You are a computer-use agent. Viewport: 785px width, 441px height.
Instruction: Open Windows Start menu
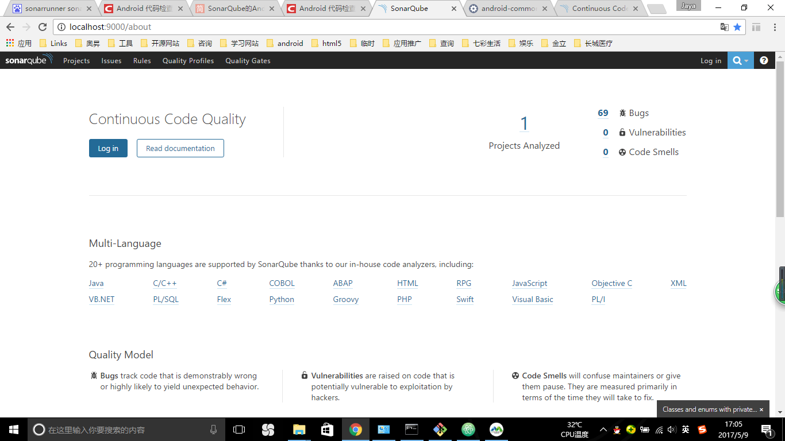(x=13, y=430)
